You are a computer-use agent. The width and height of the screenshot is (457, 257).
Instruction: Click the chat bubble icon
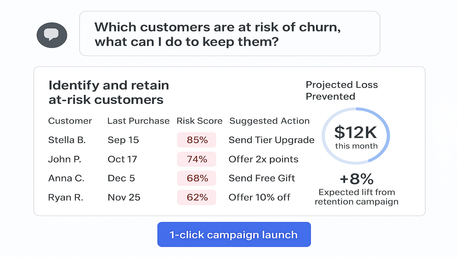[x=52, y=35]
